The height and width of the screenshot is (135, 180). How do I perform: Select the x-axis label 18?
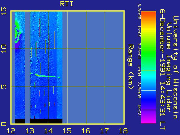click(123, 131)
